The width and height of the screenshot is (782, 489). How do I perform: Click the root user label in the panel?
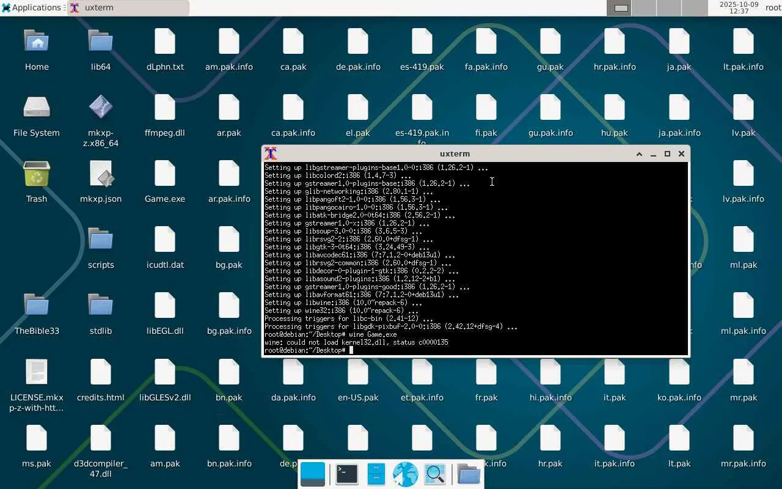(x=773, y=8)
